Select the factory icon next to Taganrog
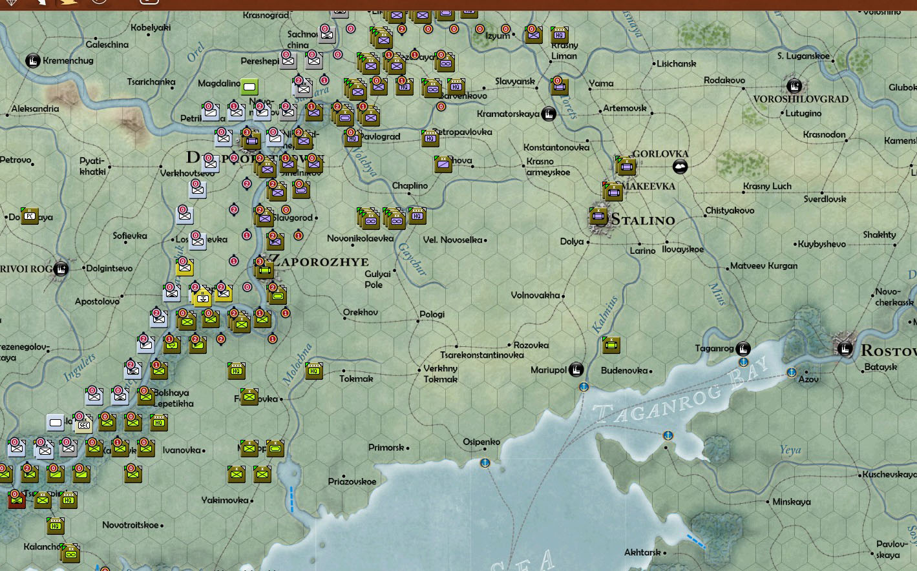 point(743,349)
